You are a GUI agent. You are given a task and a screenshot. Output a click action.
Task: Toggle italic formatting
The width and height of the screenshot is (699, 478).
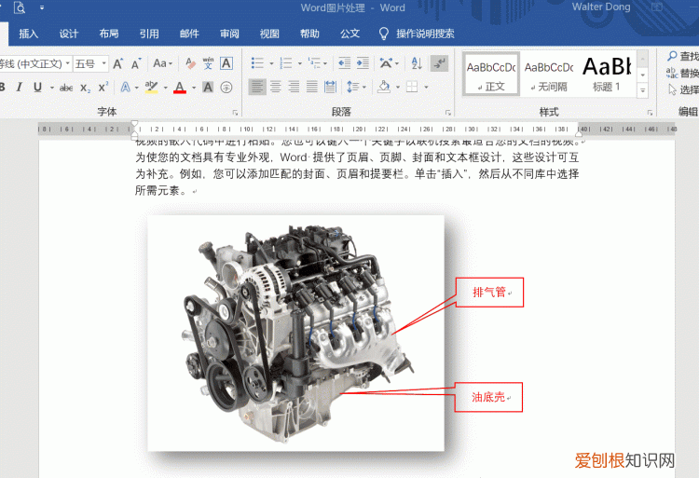(20, 88)
